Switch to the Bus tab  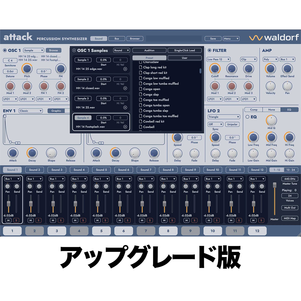(x=117, y=39)
